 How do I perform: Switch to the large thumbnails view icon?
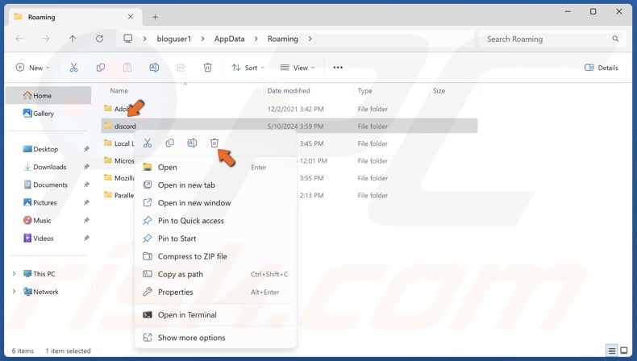(x=624, y=351)
